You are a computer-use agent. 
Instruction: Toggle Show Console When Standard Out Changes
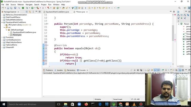(x=155, y=70)
